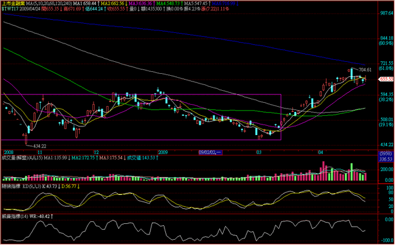Click the red 655.55 current price tag
The width and height of the screenshot is (395, 245).
coord(387,79)
